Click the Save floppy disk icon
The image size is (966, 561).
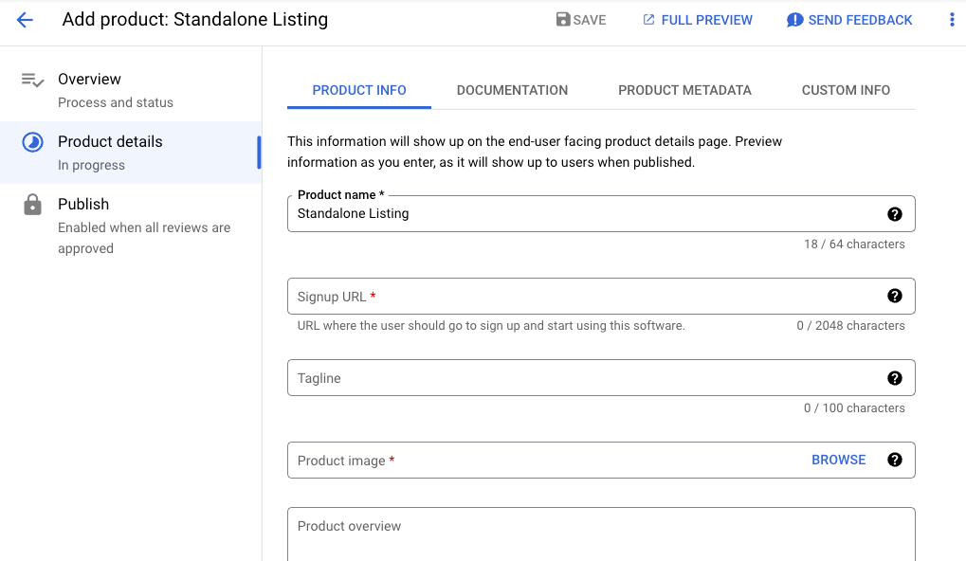(x=563, y=20)
